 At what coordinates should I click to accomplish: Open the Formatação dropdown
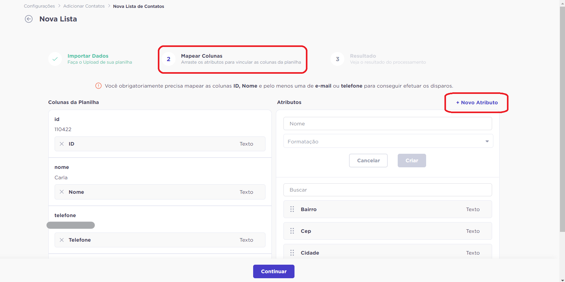(388, 141)
